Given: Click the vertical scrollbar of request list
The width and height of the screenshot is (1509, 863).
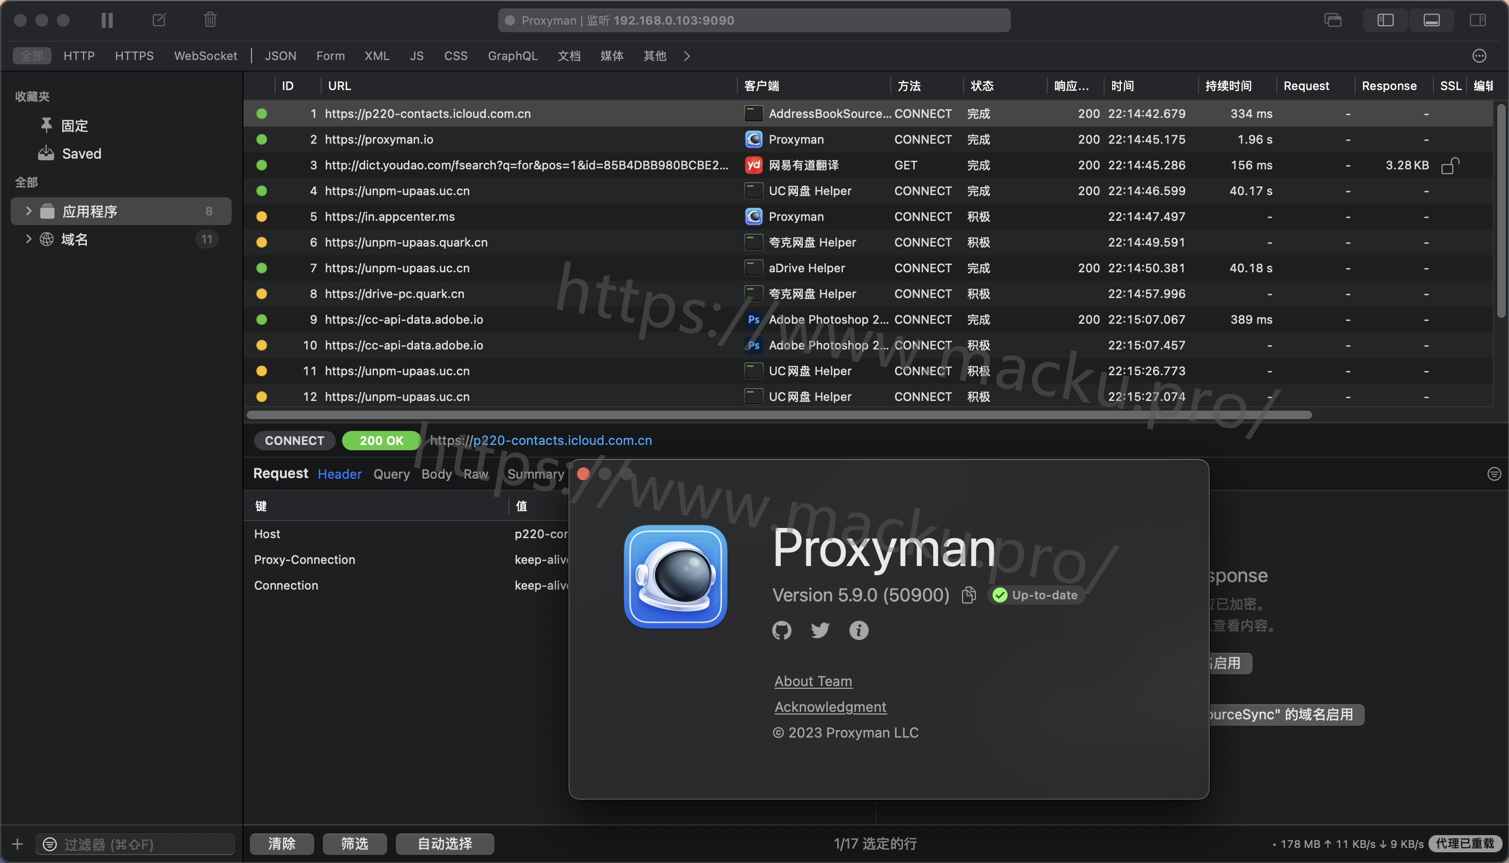Looking at the screenshot, I should tap(1501, 211).
